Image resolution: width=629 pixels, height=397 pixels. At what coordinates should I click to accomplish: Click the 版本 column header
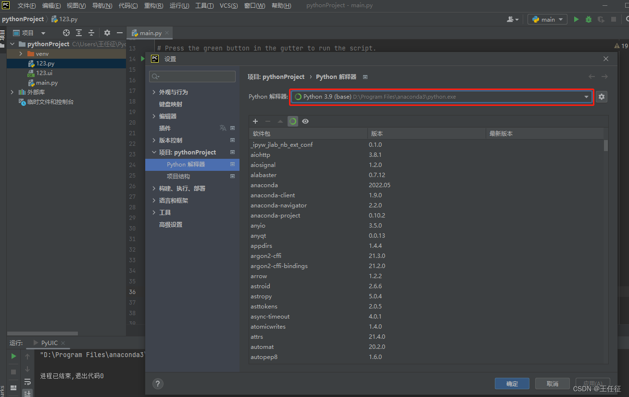pos(427,133)
